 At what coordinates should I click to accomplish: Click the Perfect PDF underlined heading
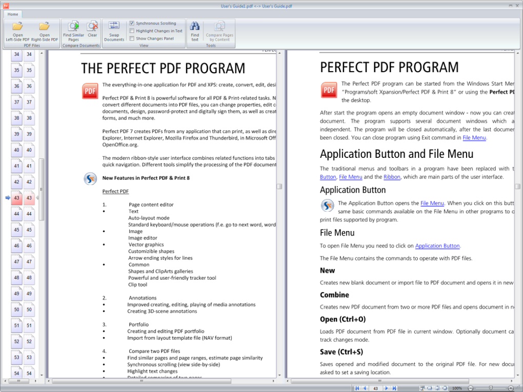tap(115, 191)
